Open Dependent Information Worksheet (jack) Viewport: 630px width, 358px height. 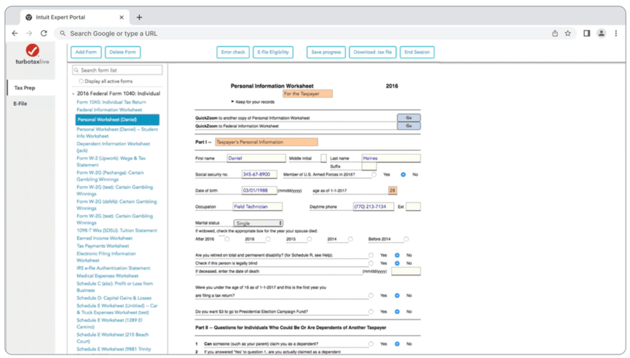pyautogui.click(x=113, y=147)
